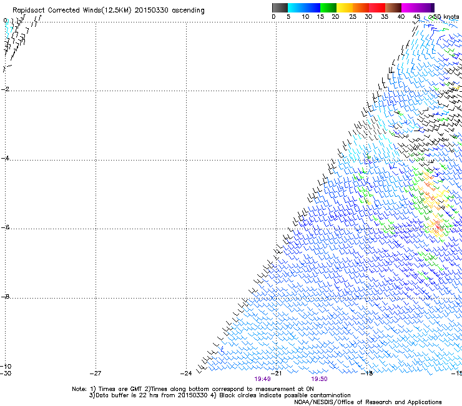Image resolution: width=462 pixels, height=406 pixels.
Task: Click the 'Rapidscat Corrected Winds(12.5KM)' title text
Action: coord(72,11)
